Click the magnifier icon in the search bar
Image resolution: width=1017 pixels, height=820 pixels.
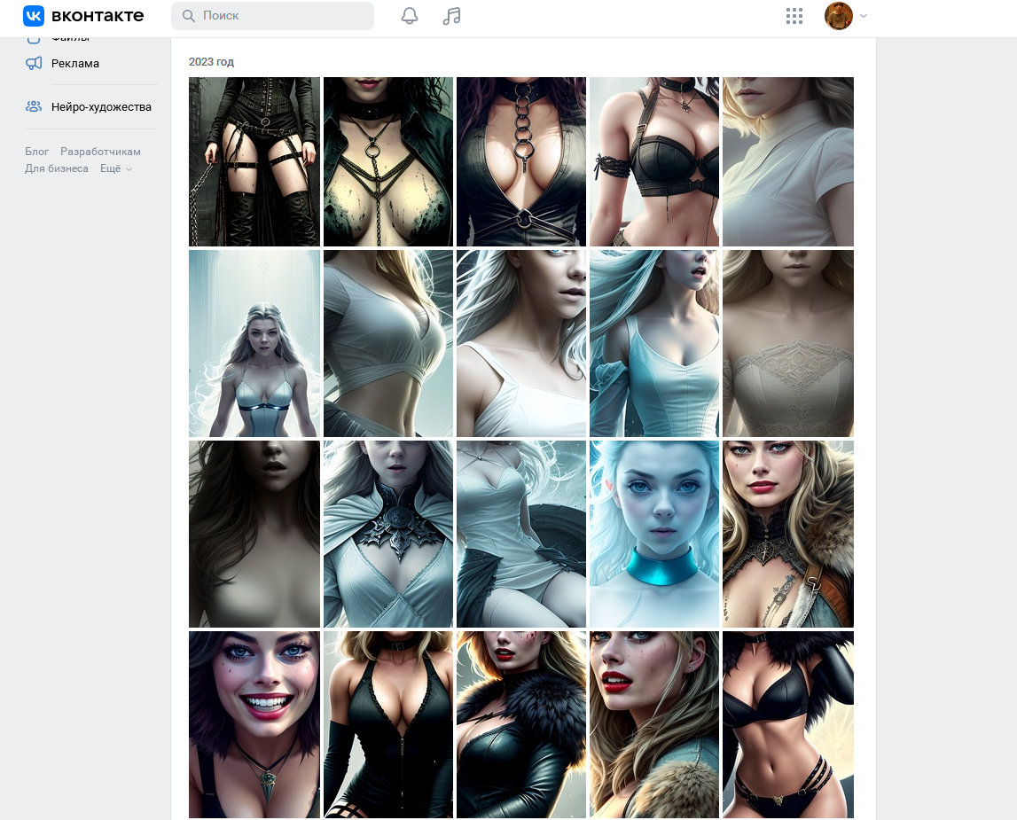[188, 16]
